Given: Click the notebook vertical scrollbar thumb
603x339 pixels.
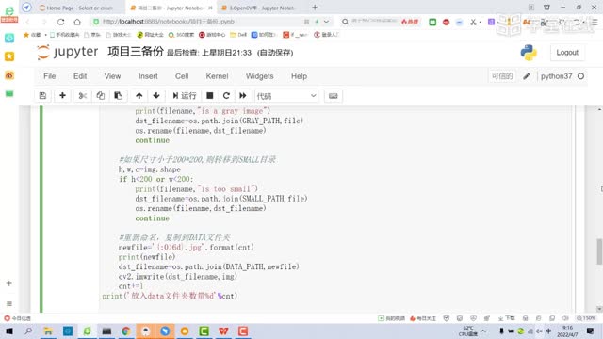Looking at the screenshot, I should pos(599,251).
